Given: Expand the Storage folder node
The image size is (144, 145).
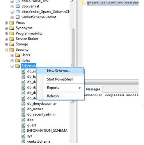Looking at the screenshot, I should (x=6, y=44).
